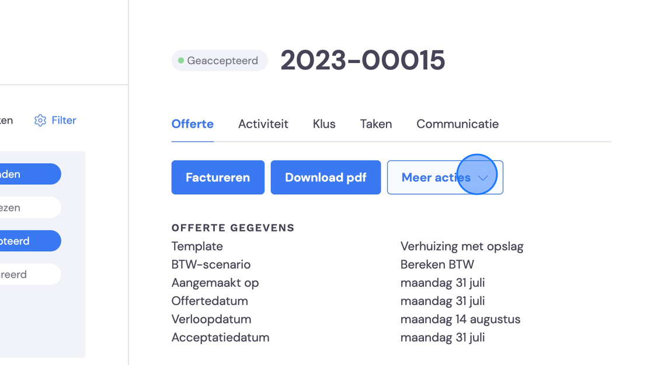Toggle the filter pill ending in 'reerd'

pyautogui.click(x=29, y=274)
